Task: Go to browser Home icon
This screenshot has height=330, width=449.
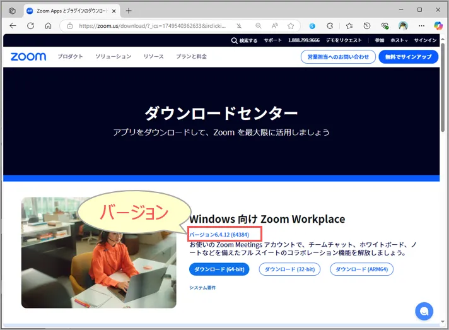Action: pyautogui.click(x=48, y=26)
